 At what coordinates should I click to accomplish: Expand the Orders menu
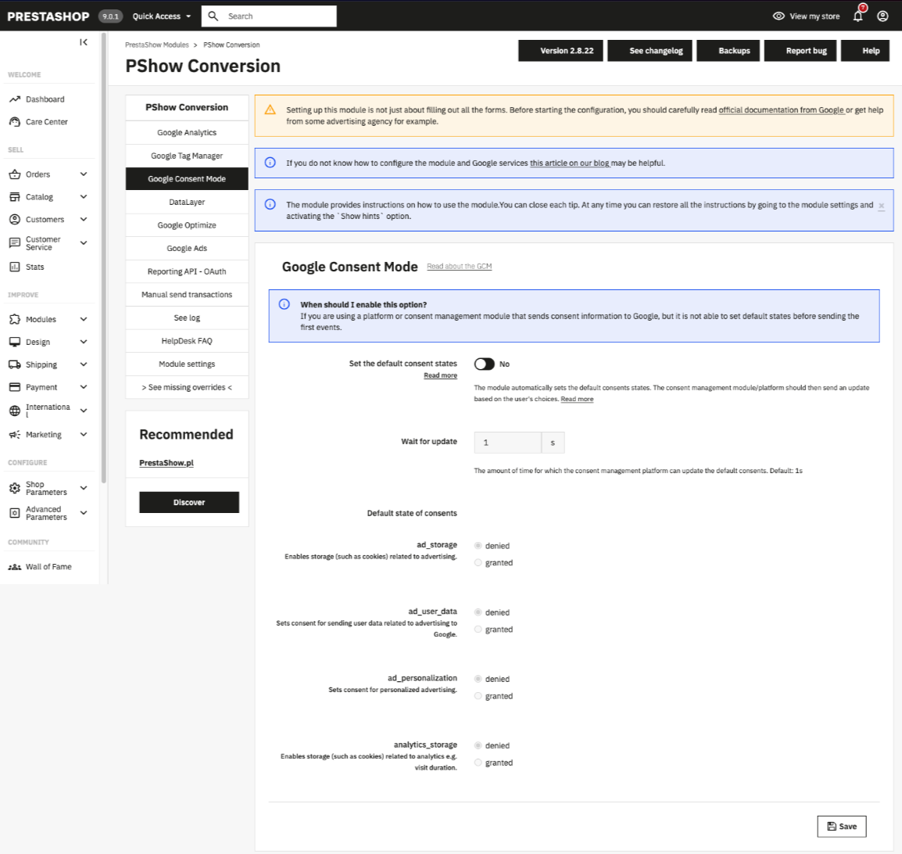(x=84, y=174)
